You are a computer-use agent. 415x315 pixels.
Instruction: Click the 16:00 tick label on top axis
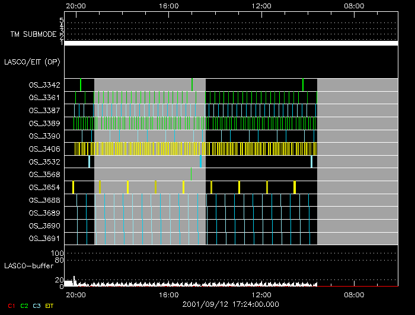pos(169,5)
